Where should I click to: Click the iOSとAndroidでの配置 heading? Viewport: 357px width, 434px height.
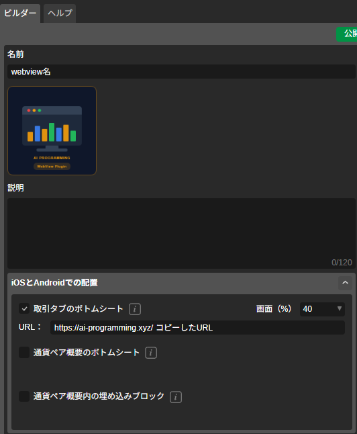click(x=54, y=283)
